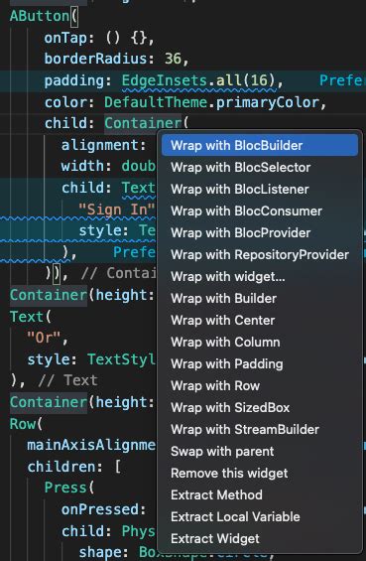Select Wrap with Column

pos(260,342)
